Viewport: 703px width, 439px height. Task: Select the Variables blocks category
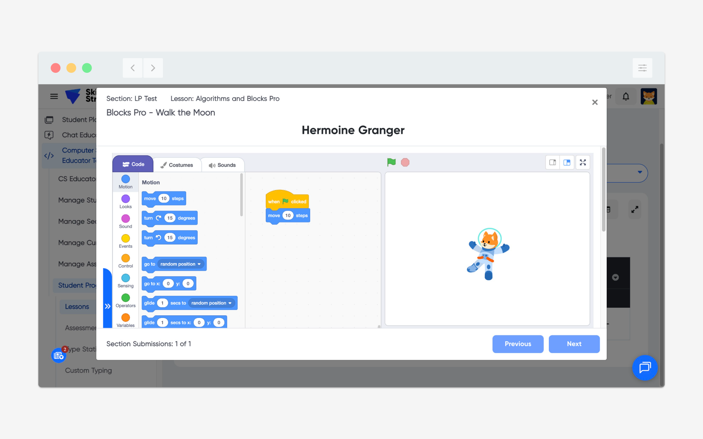click(126, 320)
